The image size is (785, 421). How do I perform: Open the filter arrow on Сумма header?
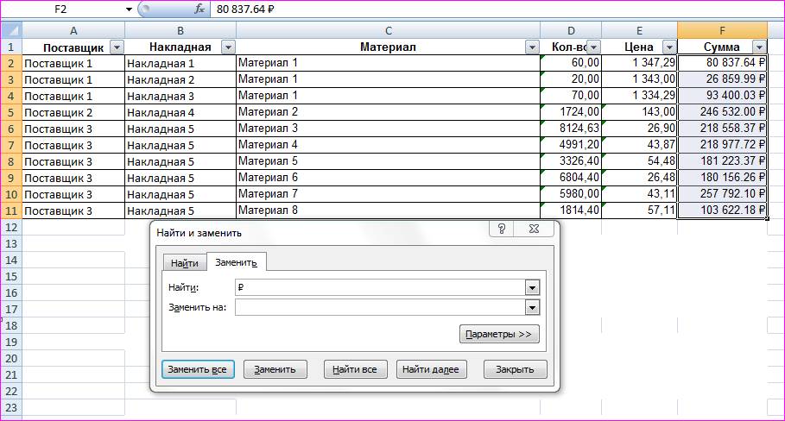coord(759,47)
